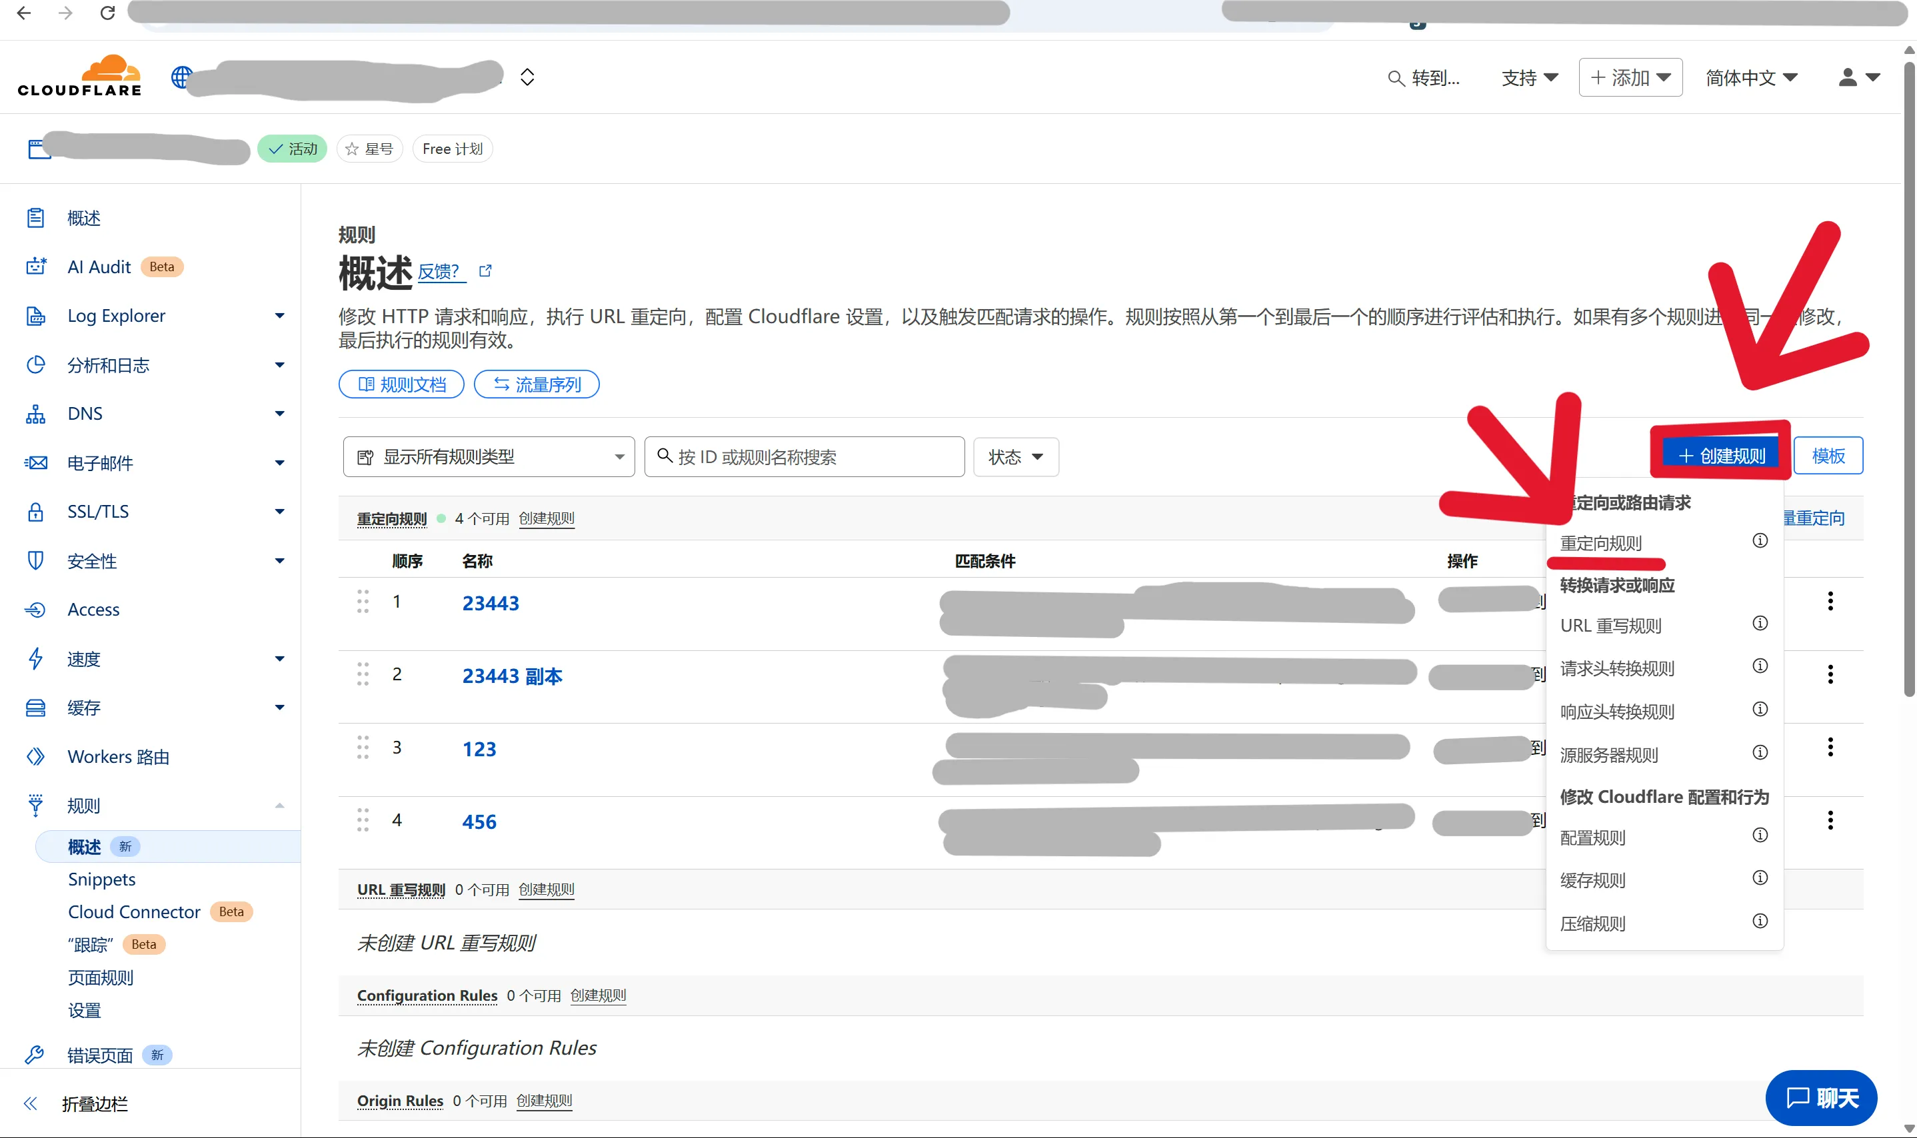The width and height of the screenshot is (1917, 1138).
Task: Collapse the 规则 sidebar section
Action: (279, 805)
